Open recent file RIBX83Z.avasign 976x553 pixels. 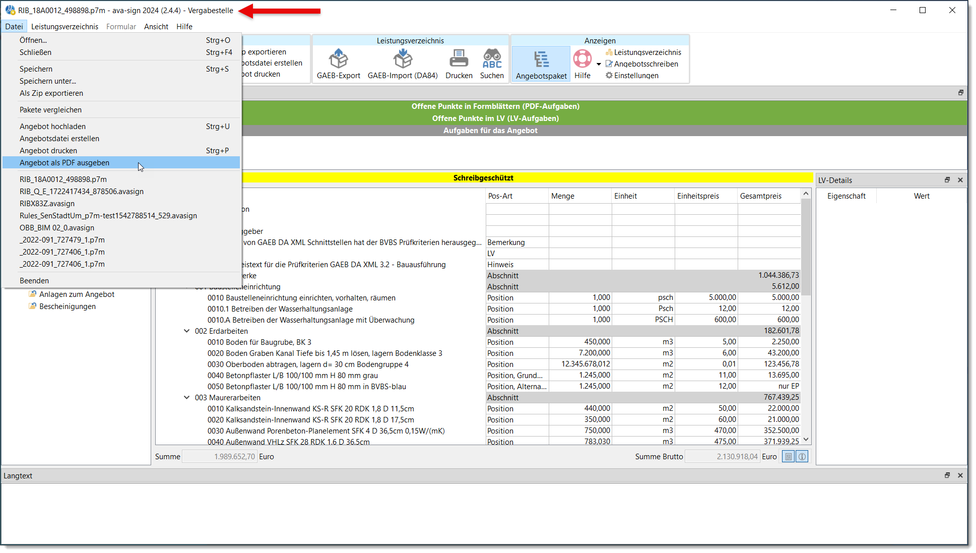pyautogui.click(x=121, y=204)
